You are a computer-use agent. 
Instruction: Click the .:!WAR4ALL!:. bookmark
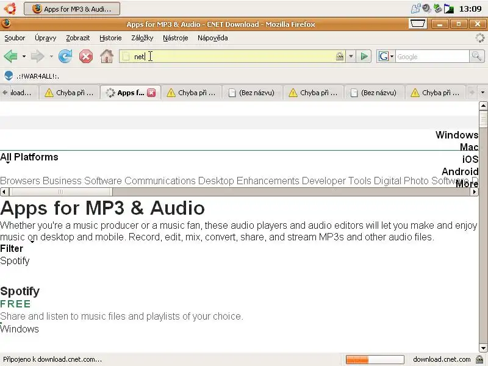point(38,76)
